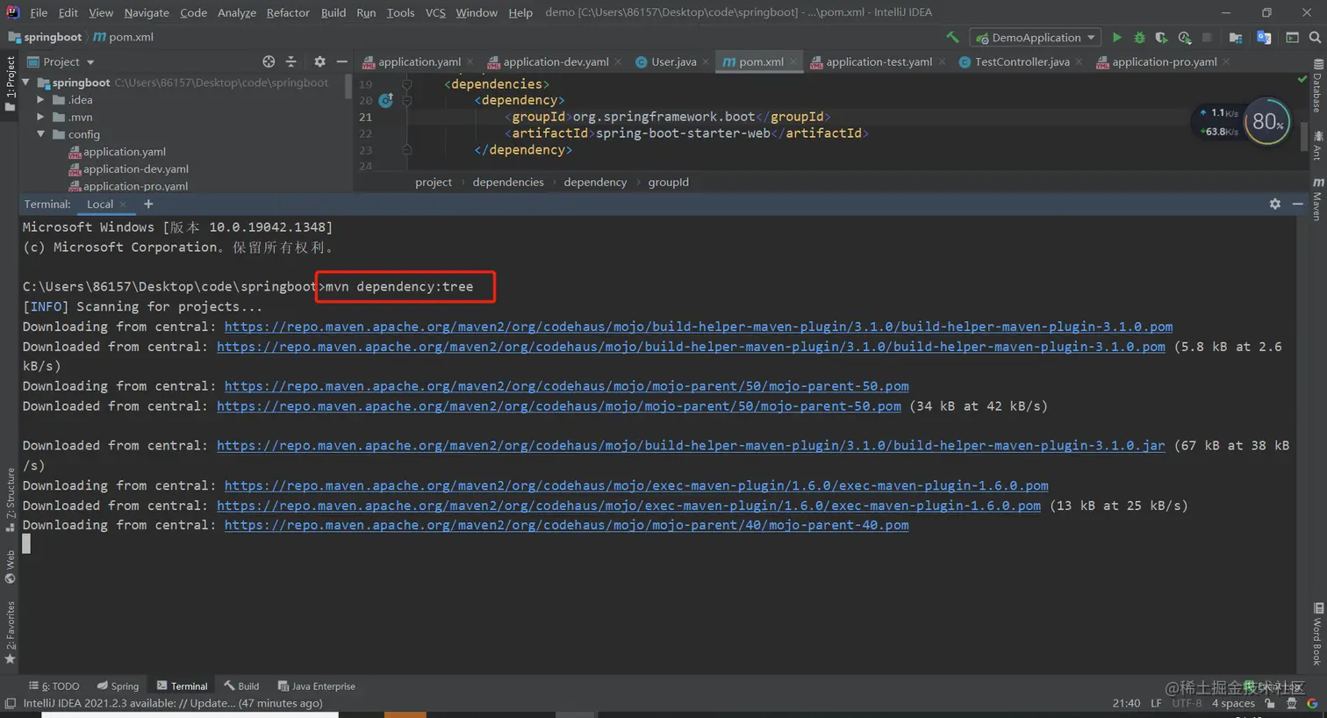
Task: Build the project with the hammer icon
Action: [x=952, y=38]
